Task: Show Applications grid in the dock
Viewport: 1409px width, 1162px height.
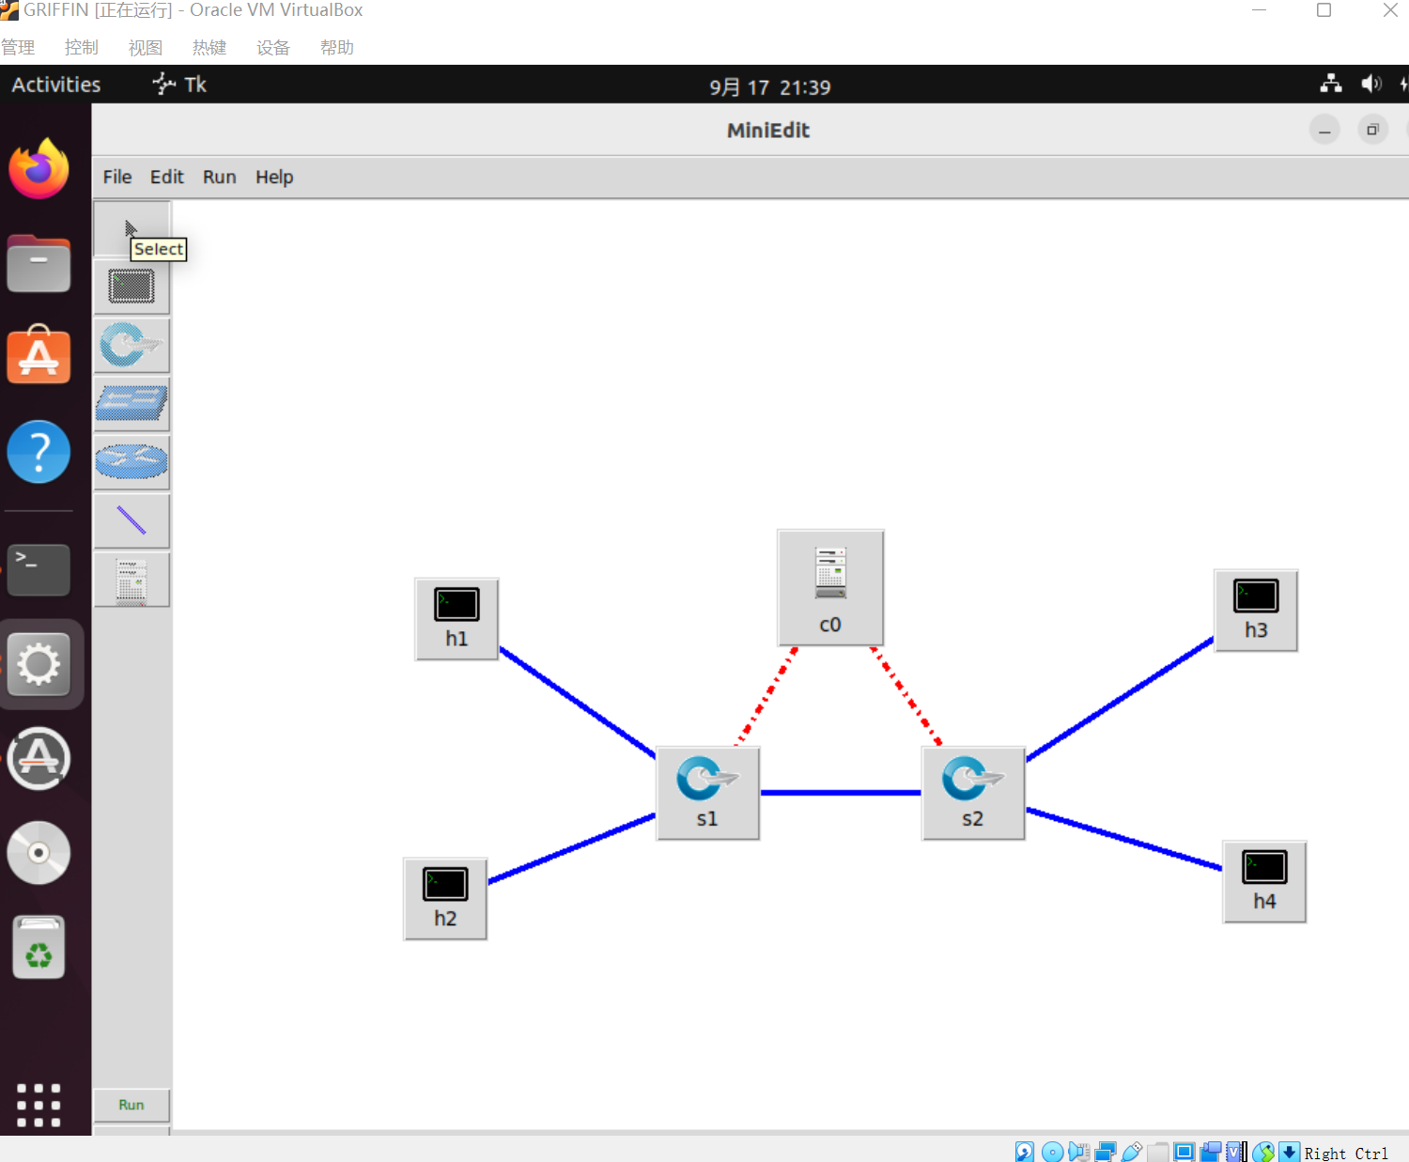Action: [x=39, y=1105]
